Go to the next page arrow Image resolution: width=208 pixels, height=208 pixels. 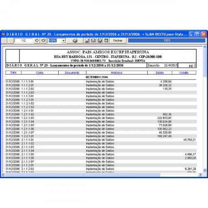point(37,40)
